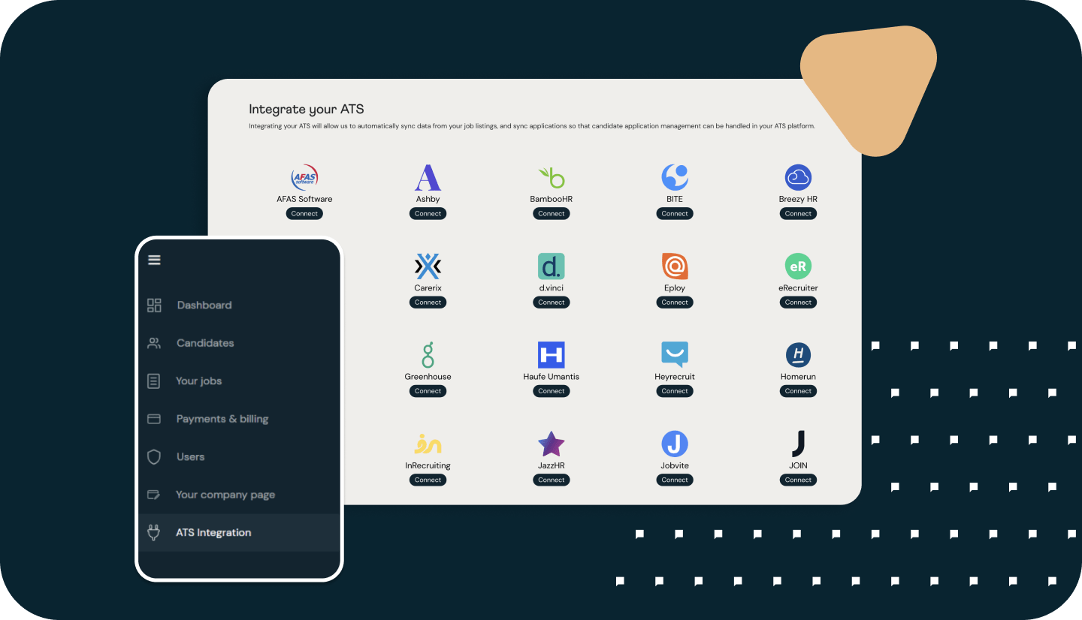Open Users in the sidebar
1082x620 pixels.
240,456
